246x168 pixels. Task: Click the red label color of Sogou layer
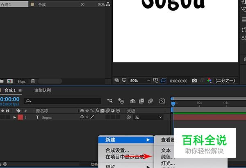tap(20, 117)
